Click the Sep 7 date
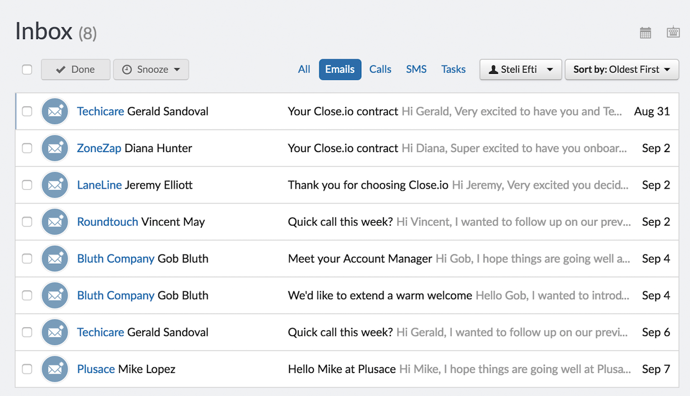This screenshot has width=690, height=396. [656, 369]
